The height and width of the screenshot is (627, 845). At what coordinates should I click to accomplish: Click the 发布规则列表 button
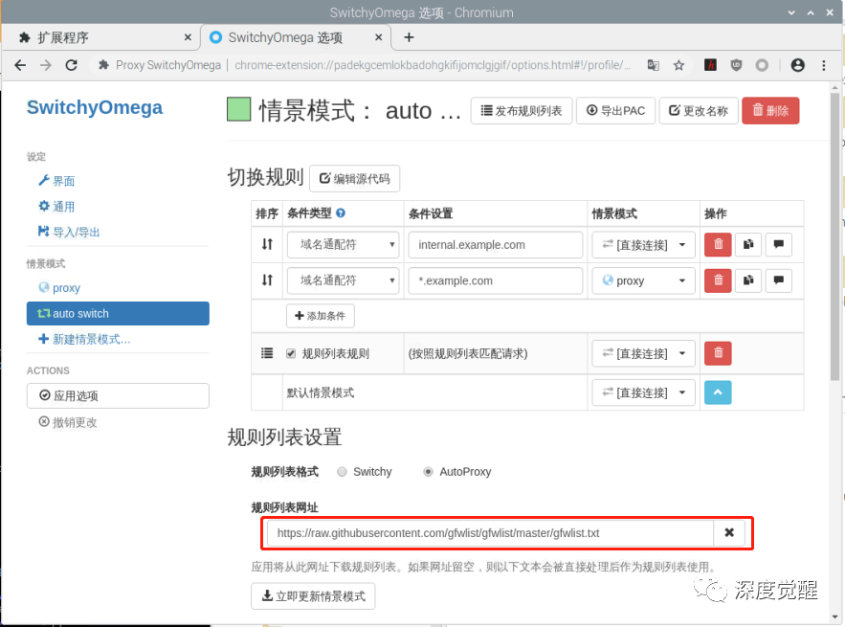point(522,110)
